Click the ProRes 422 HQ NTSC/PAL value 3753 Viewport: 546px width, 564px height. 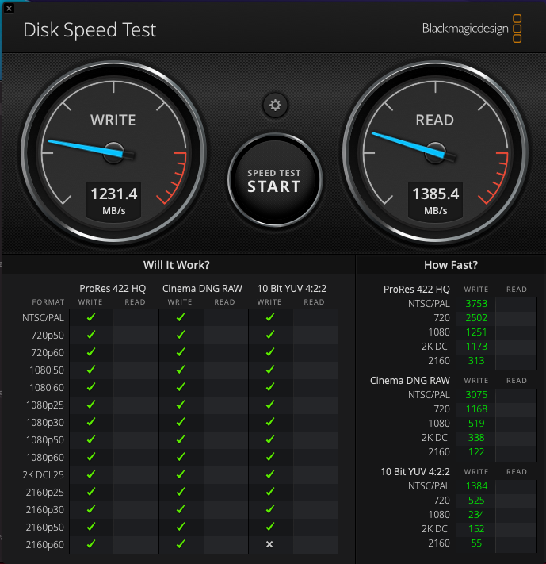pos(476,304)
